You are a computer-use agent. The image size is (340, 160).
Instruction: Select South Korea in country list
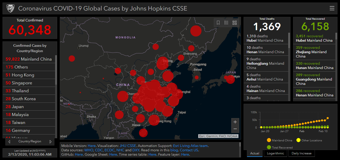(29, 99)
